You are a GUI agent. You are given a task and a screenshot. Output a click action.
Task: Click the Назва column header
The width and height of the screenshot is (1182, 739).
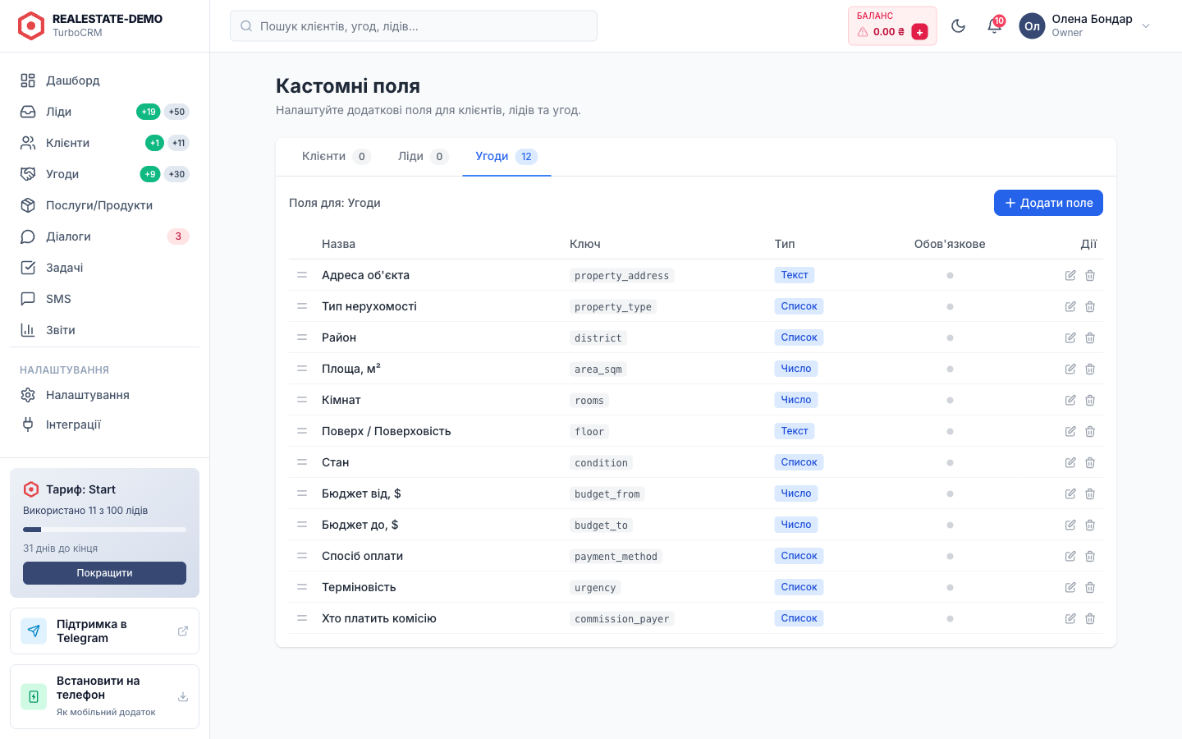pos(338,244)
